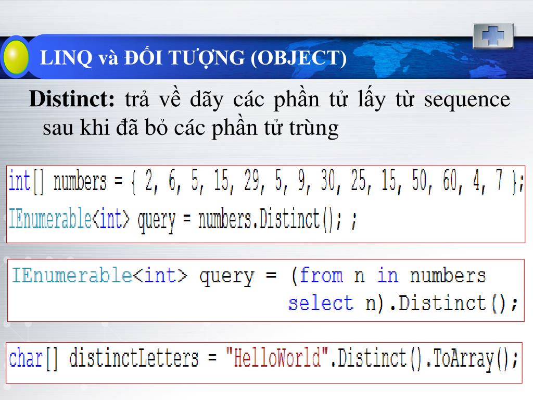Click the 'numbers.Distinct();' code line
Screen dimensions: 533x400
point(183,219)
